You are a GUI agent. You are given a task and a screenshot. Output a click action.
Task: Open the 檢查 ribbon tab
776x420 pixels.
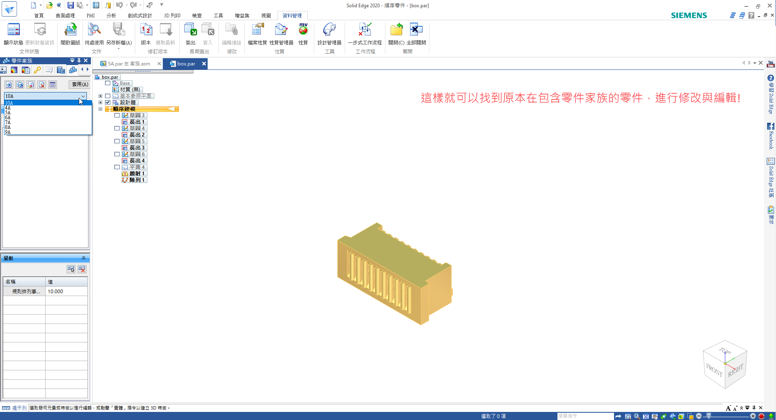pyautogui.click(x=197, y=16)
